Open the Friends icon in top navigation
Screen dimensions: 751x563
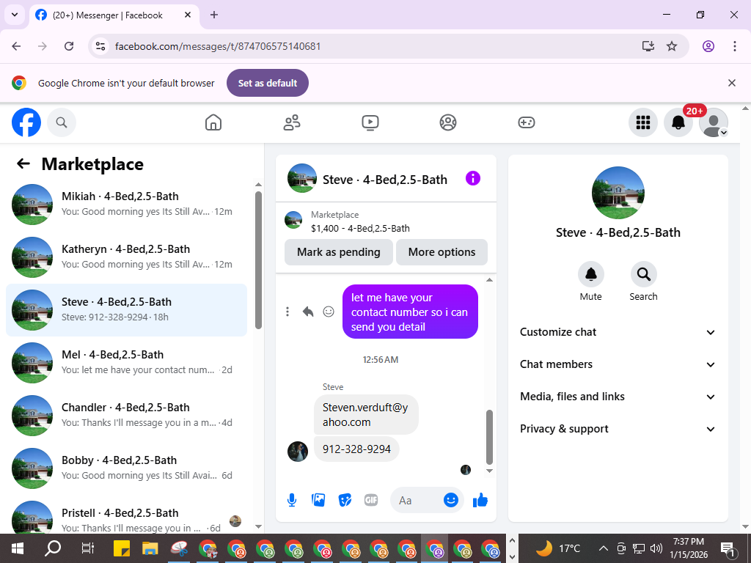pyautogui.click(x=292, y=122)
